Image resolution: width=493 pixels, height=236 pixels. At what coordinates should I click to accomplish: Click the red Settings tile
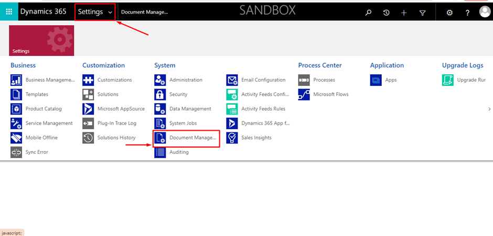41,40
